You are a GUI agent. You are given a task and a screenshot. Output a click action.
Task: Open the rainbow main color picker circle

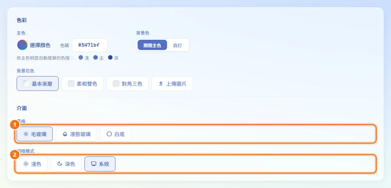point(23,45)
